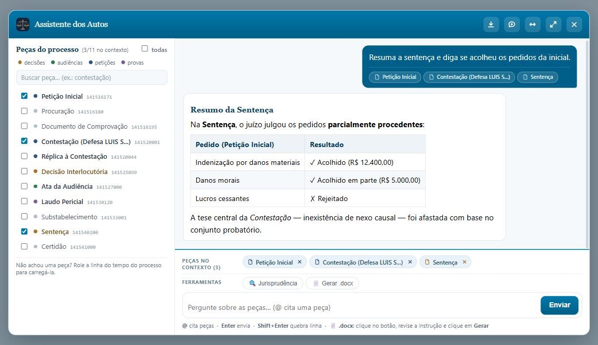Click 'Acolhido em parte (R$ 5.000,00)' cell
Image resolution: width=598 pixels, height=345 pixels.
(x=365, y=180)
